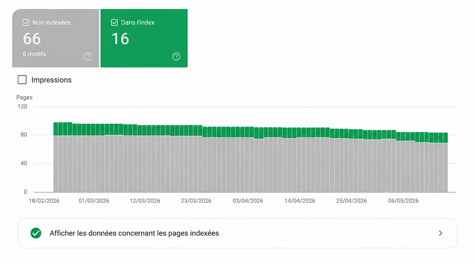Click the Non indexées card title
The height and width of the screenshot is (264, 475).
coord(51,23)
